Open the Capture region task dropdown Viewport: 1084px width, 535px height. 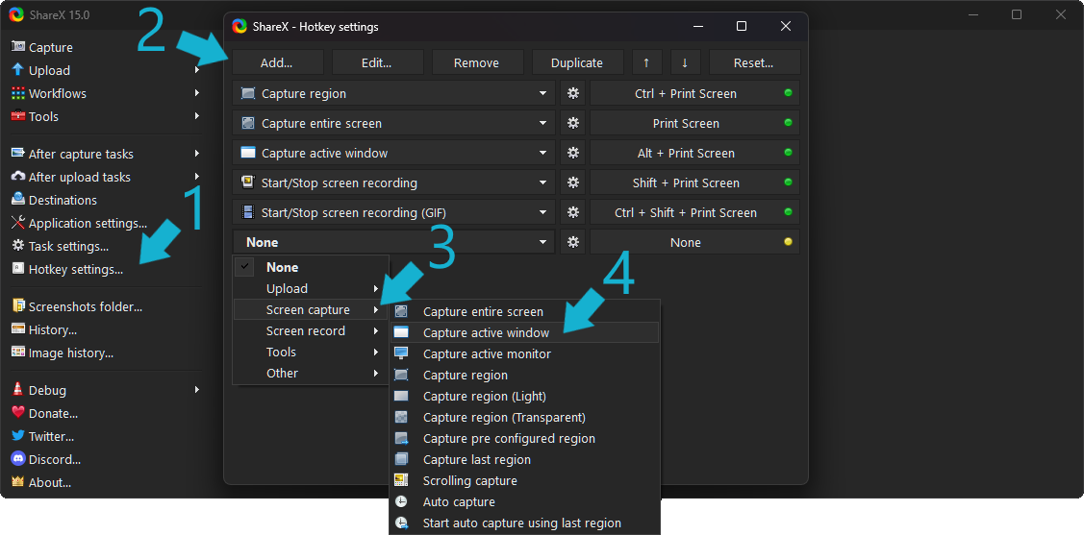point(393,93)
